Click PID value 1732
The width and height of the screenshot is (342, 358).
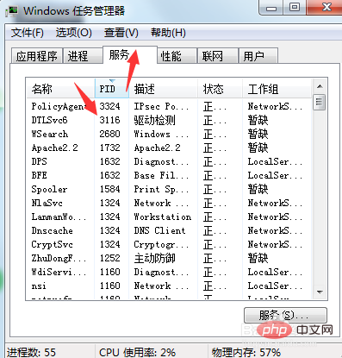(109, 148)
